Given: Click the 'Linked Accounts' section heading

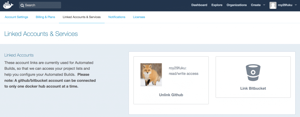Looking at the screenshot, I should (19, 55).
